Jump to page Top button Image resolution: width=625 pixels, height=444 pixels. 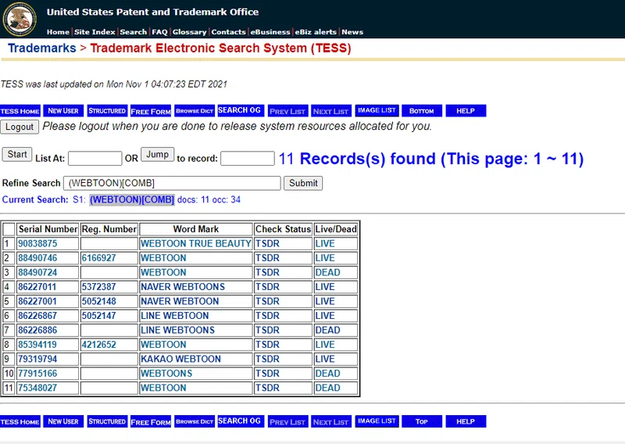pos(422,421)
